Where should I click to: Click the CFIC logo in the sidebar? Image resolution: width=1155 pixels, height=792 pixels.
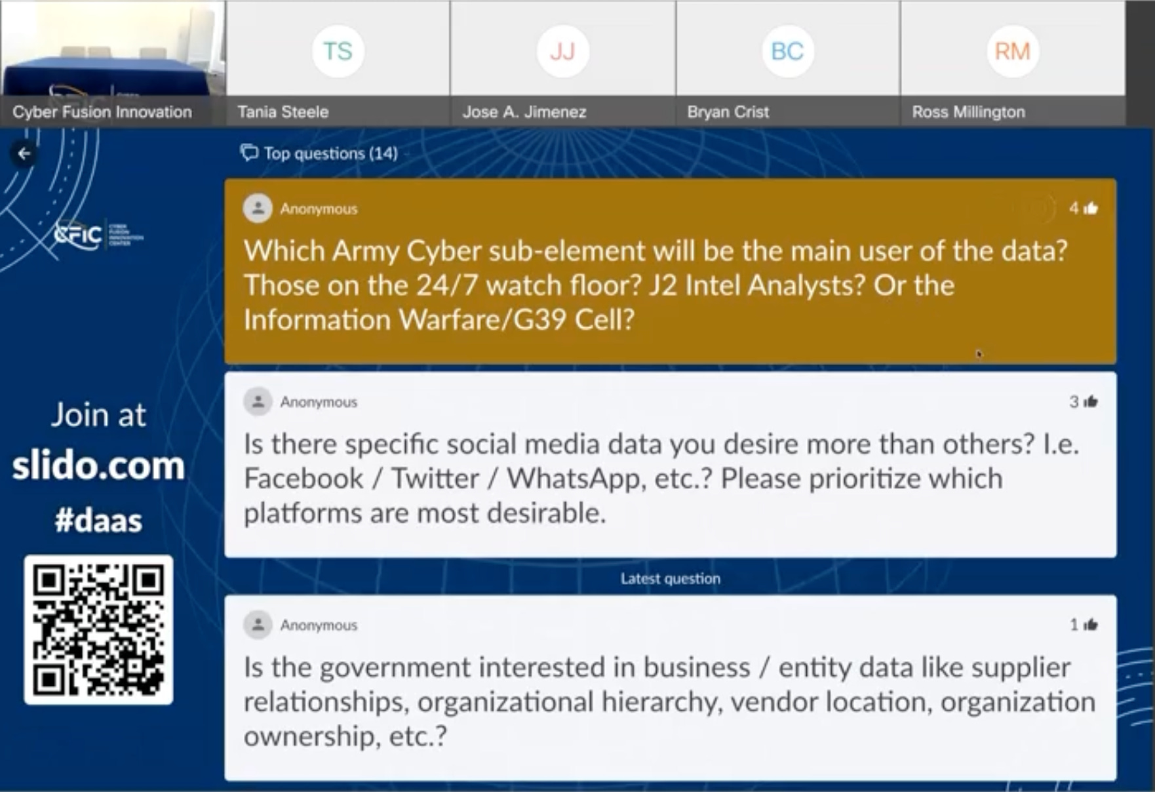coord(97,234)
